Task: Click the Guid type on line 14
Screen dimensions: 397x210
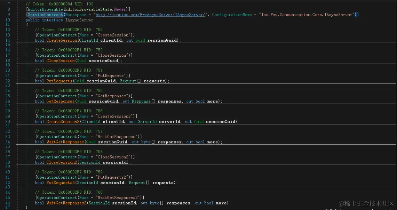Action: tap(140, 40)
